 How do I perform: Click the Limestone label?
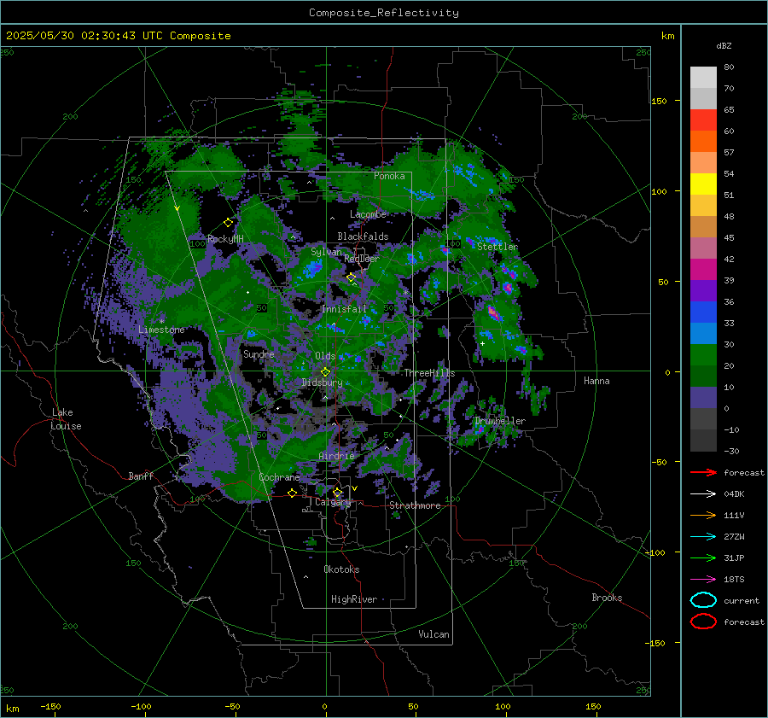tap(161, 330)
